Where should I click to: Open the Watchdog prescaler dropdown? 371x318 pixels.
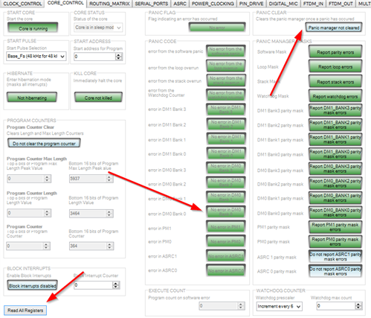tap(280, 306)
